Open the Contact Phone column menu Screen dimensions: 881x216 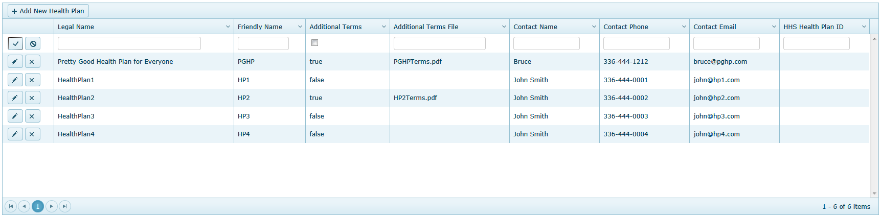tap(684, 27)
